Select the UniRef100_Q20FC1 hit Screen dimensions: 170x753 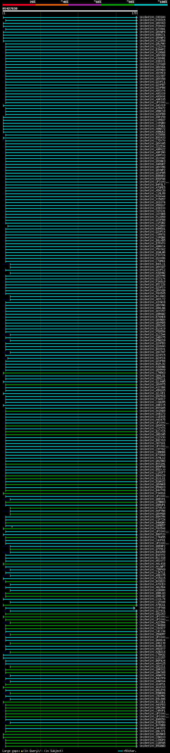tap(152, 82)
